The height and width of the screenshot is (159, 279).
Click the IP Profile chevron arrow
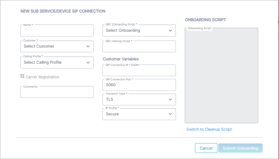(170, 114)
